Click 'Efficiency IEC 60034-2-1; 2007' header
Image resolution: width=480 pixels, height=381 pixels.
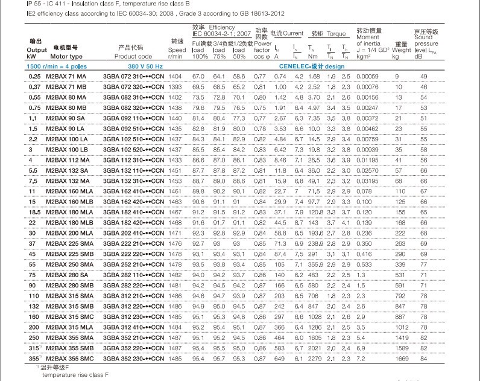[222, 31]
